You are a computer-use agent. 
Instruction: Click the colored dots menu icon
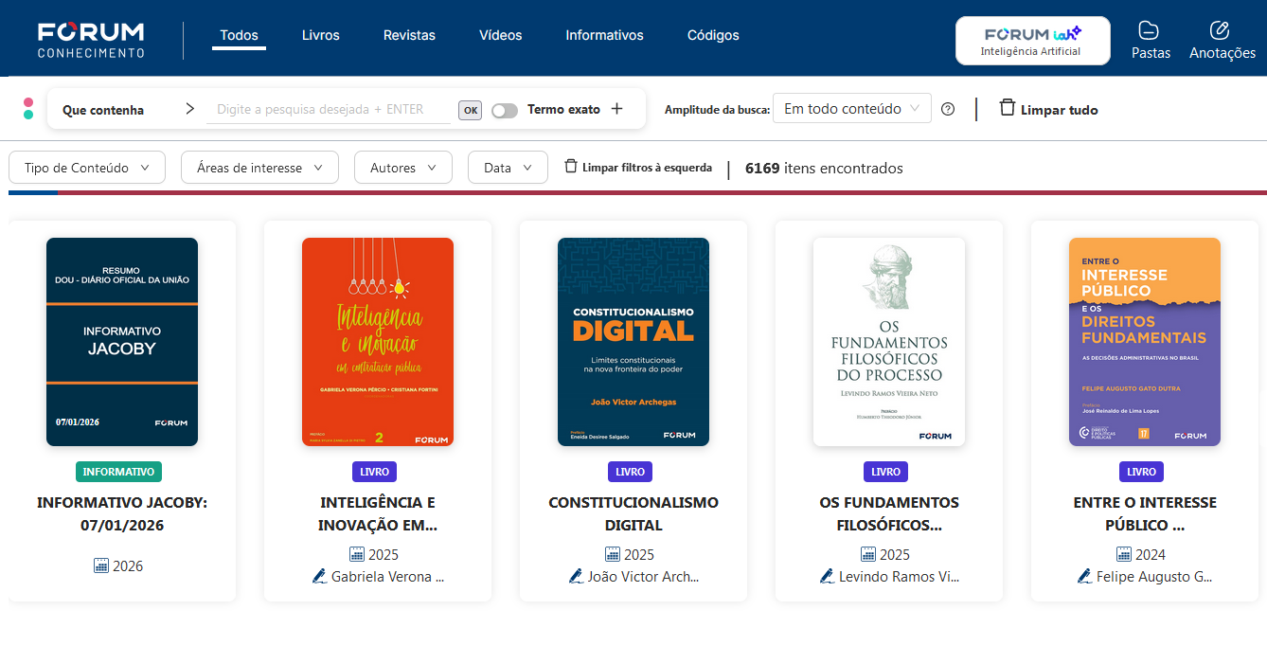pos(28,108)
